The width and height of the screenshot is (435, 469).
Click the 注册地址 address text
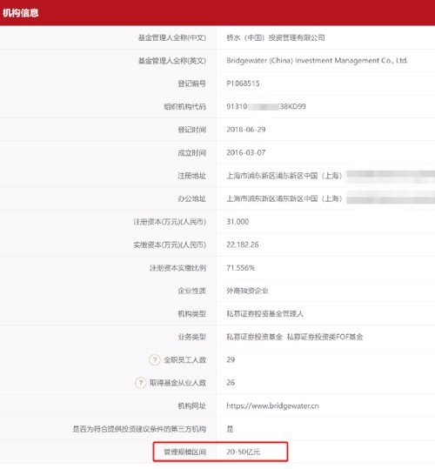pos(331,176)
